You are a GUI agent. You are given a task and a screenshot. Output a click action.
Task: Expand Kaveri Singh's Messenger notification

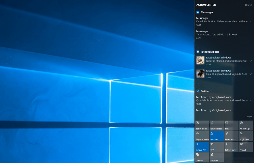(x=250, y=21)
